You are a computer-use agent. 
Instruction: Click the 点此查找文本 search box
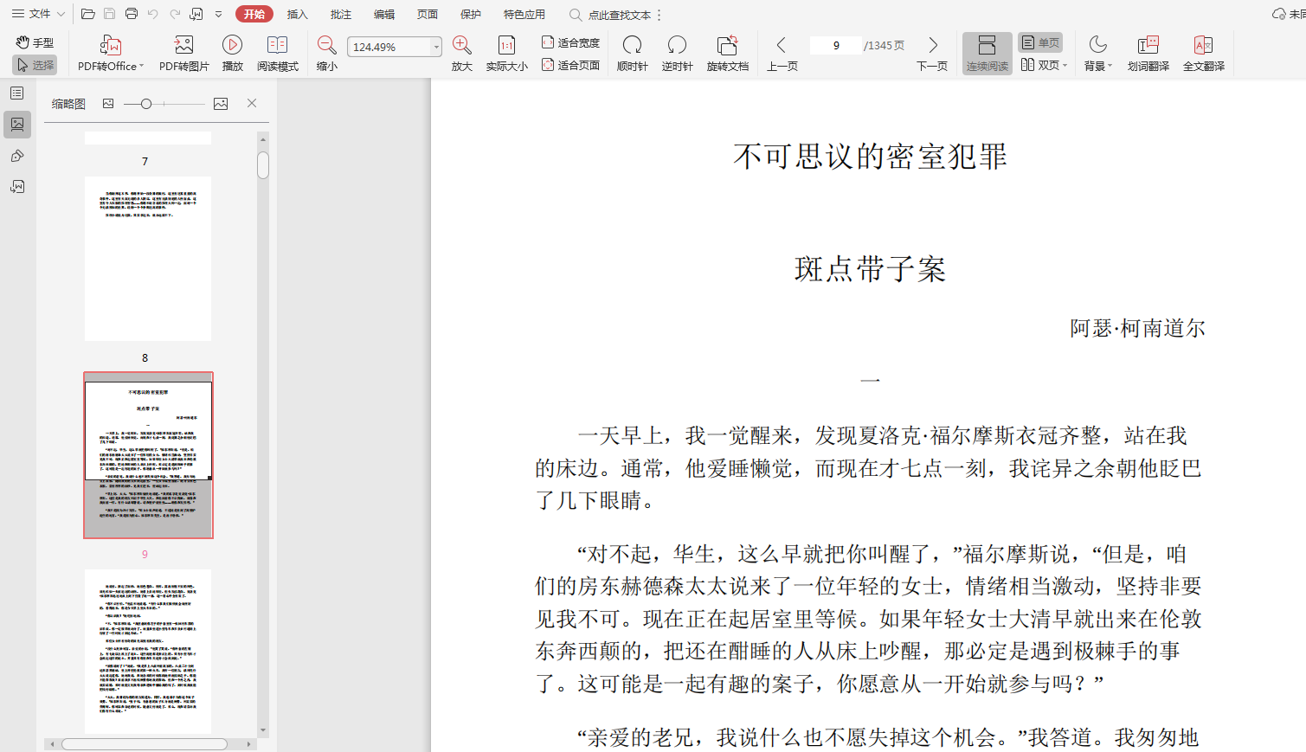(610, 15)
